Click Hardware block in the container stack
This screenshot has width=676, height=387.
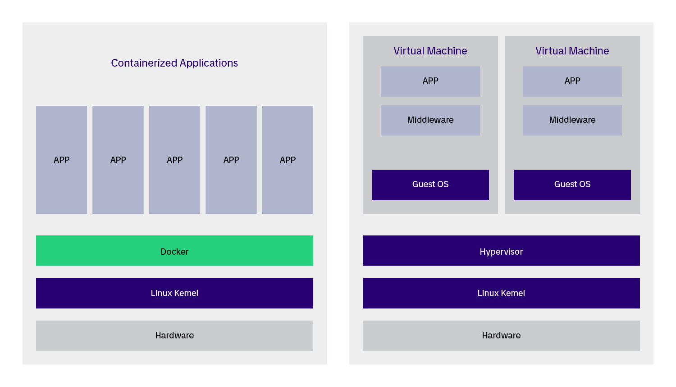pyautogui.click(x=174, y=335)
